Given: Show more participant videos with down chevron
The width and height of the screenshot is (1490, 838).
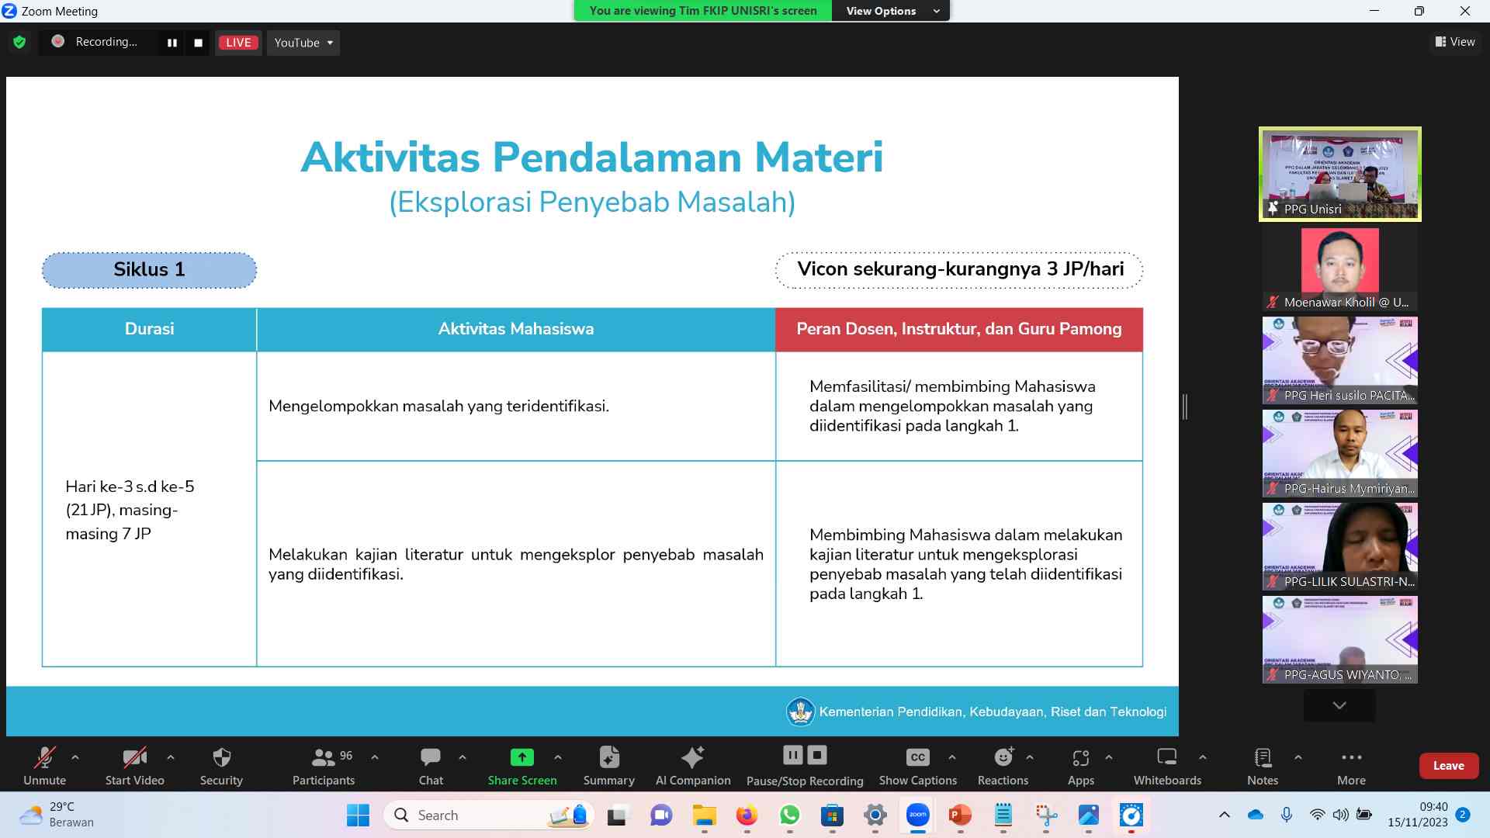Looking at the screenshot, I should [1339, 705].
